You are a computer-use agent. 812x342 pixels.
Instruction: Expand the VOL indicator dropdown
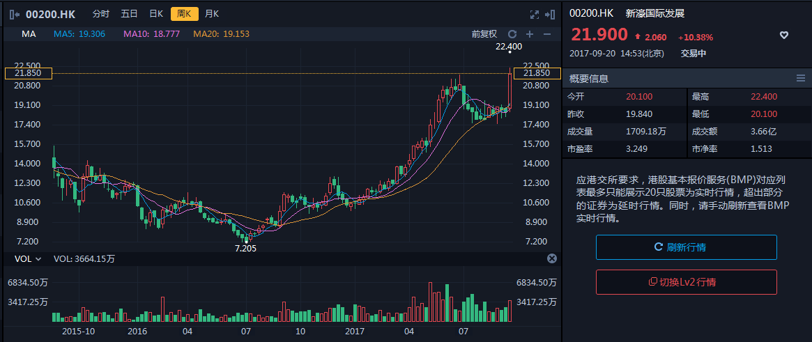click(x=28, y=258)
